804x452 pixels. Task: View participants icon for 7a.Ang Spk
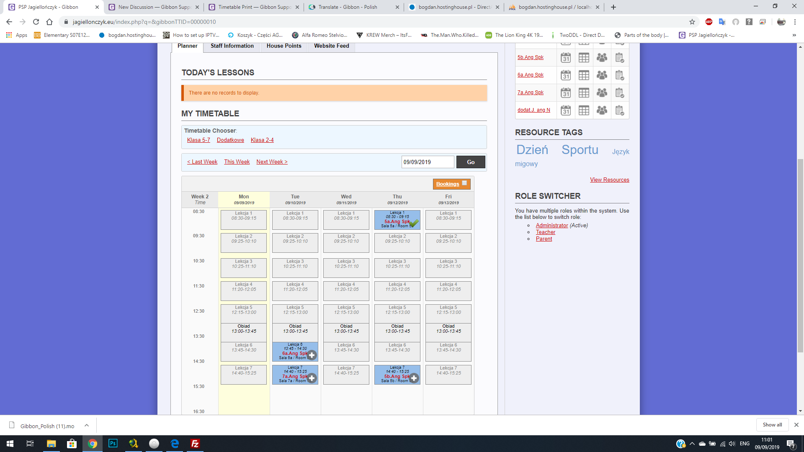coord(602,93)
